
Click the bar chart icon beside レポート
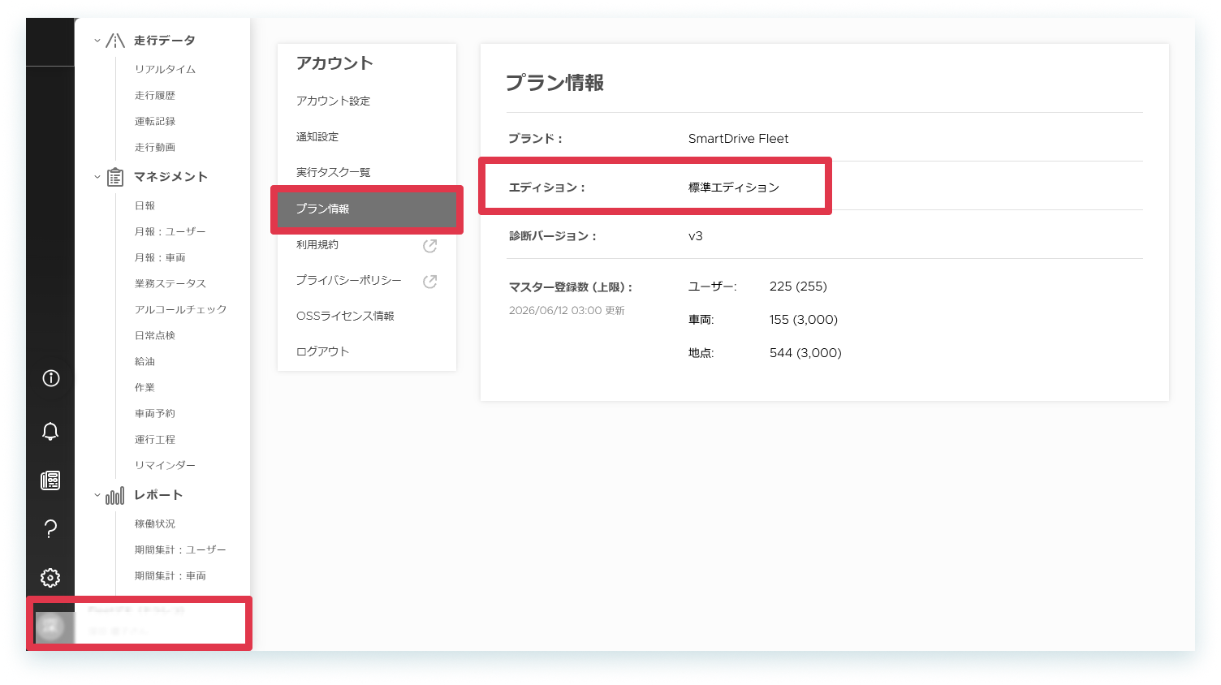[x=115, y=495]
